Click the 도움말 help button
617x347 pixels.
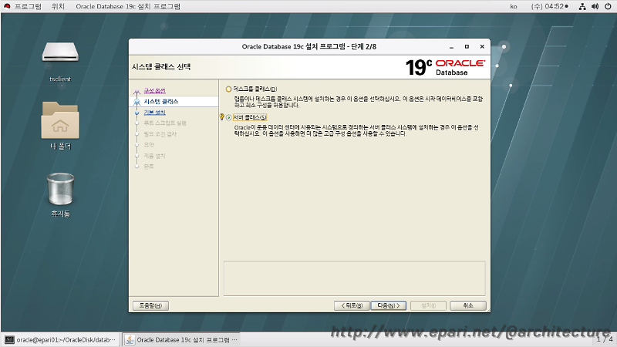[150, 305]
